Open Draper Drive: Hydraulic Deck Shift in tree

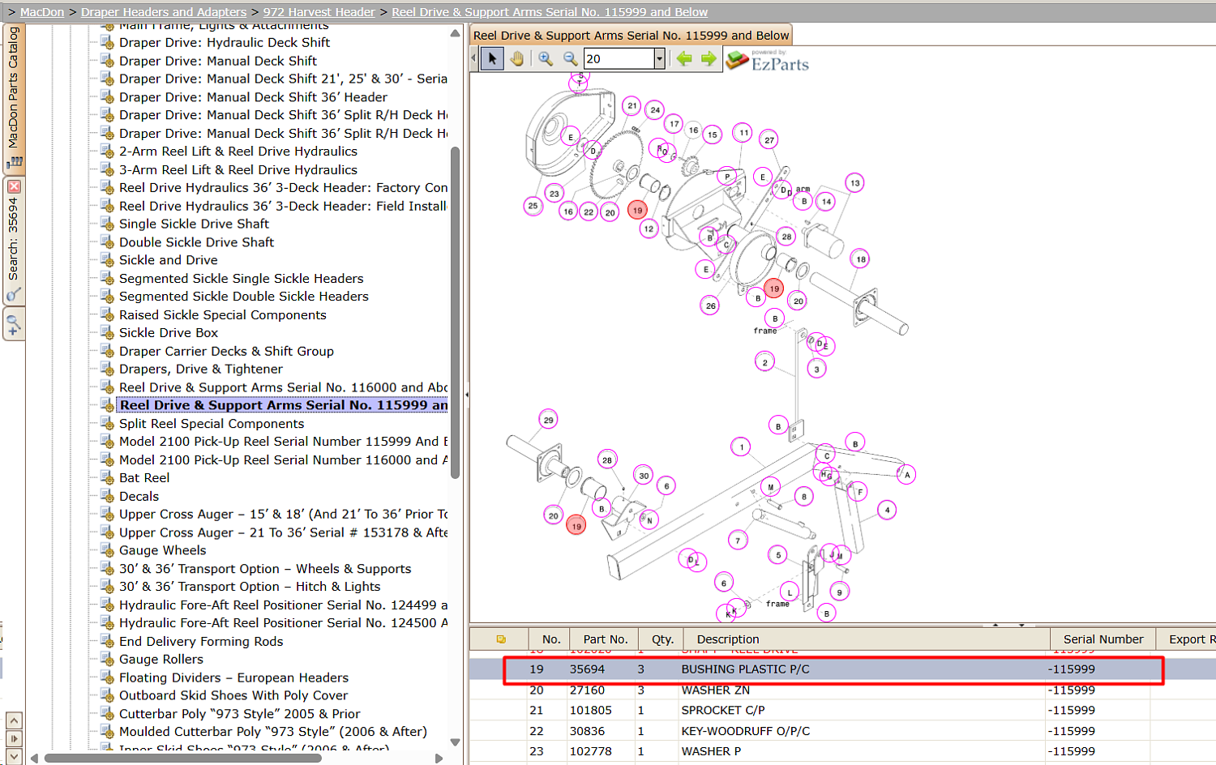click(225, 42)
